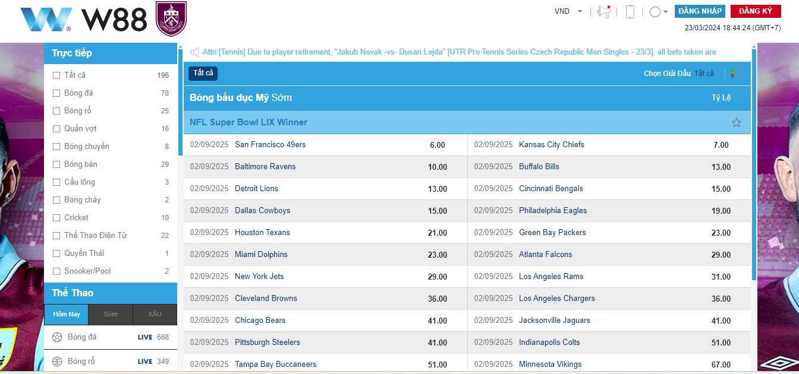Click the announcement speaker icon beside Attn ticker
The width and height of the screenshot is (799, 374).
point(194,52)
